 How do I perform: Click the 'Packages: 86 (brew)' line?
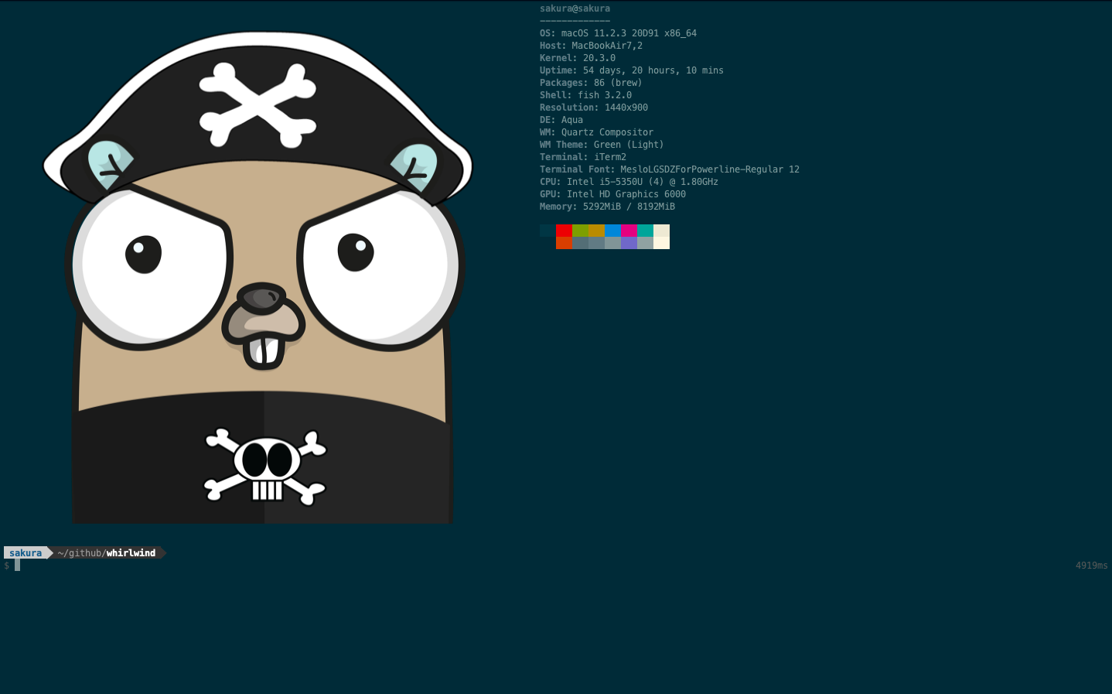tap(591, 83)
